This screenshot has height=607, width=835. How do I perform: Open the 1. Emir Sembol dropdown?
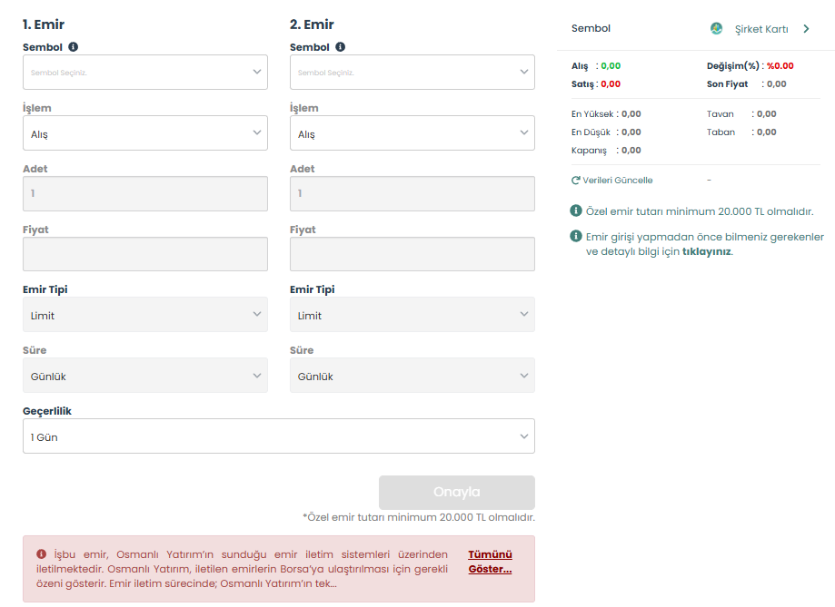coord(145,73)
